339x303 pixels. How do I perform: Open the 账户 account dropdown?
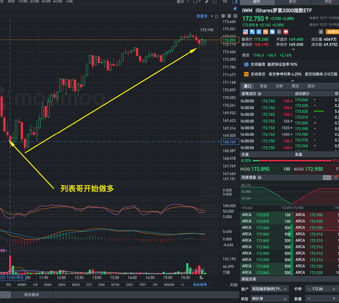(270, 289)
